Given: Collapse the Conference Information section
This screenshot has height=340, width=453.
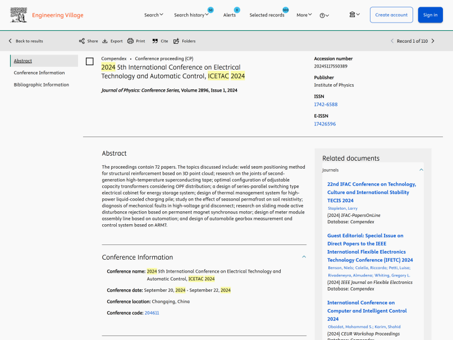Looking at the screenshot, I should 304,257.
